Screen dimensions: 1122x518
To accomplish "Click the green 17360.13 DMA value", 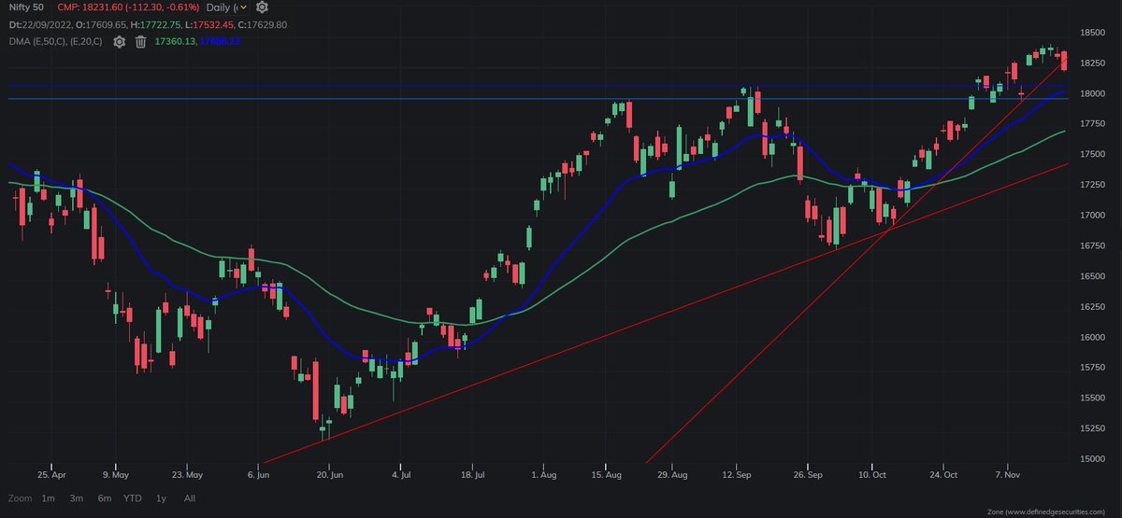I will coord(175,41).
